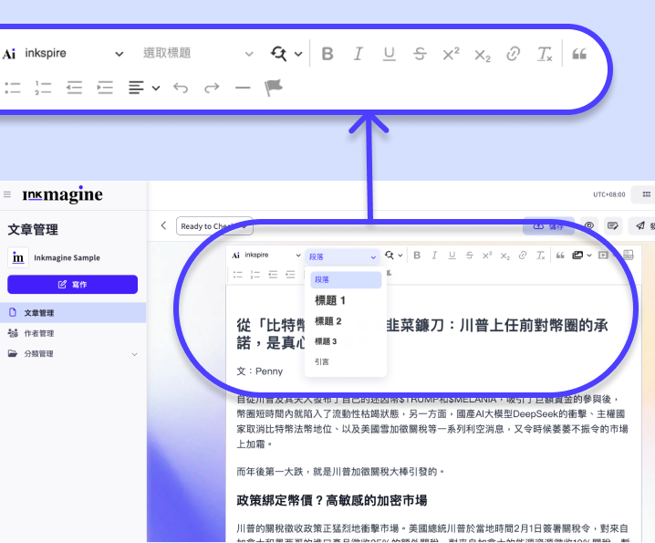Toggle Underline in the small editor toolbar

pos(452,255)
